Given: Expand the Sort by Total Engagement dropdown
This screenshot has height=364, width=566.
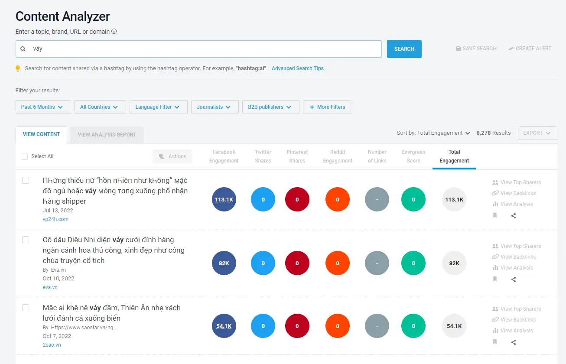Looking at the screenshot, I should [x=433, y=133].
